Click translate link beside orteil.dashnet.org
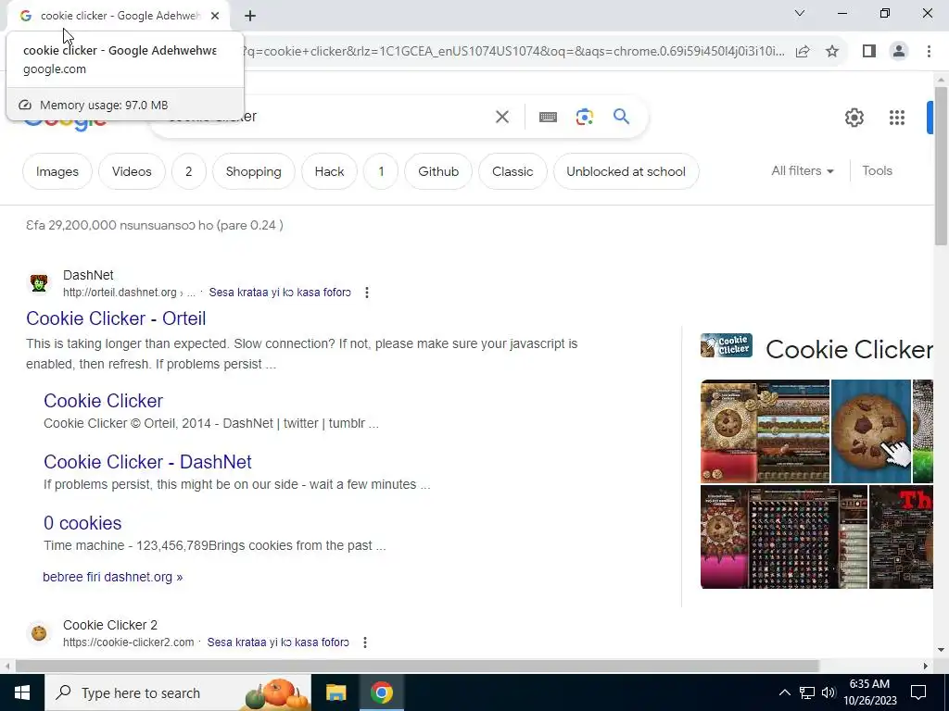 point(280,293)
